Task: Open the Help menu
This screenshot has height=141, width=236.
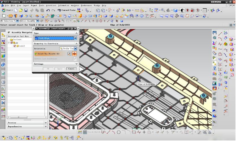Action: coord(104,5)
